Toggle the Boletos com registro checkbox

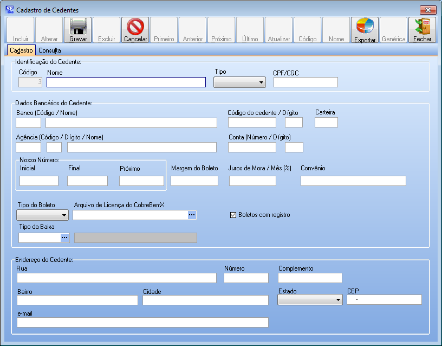tap(233, 215)
